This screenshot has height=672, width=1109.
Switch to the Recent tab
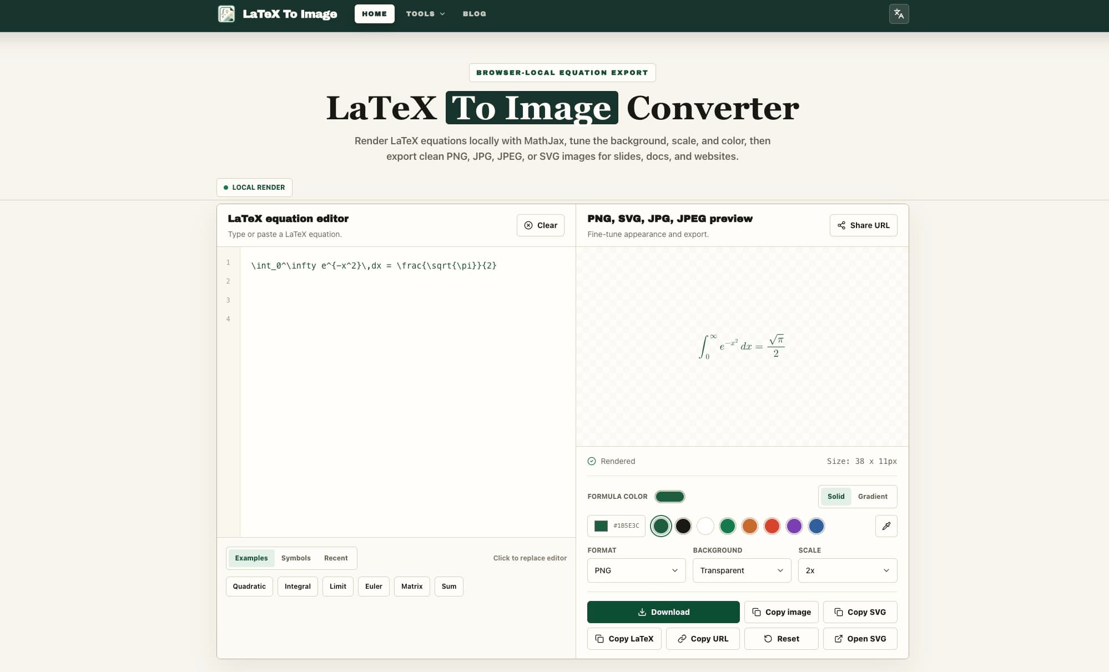(336, 558)
